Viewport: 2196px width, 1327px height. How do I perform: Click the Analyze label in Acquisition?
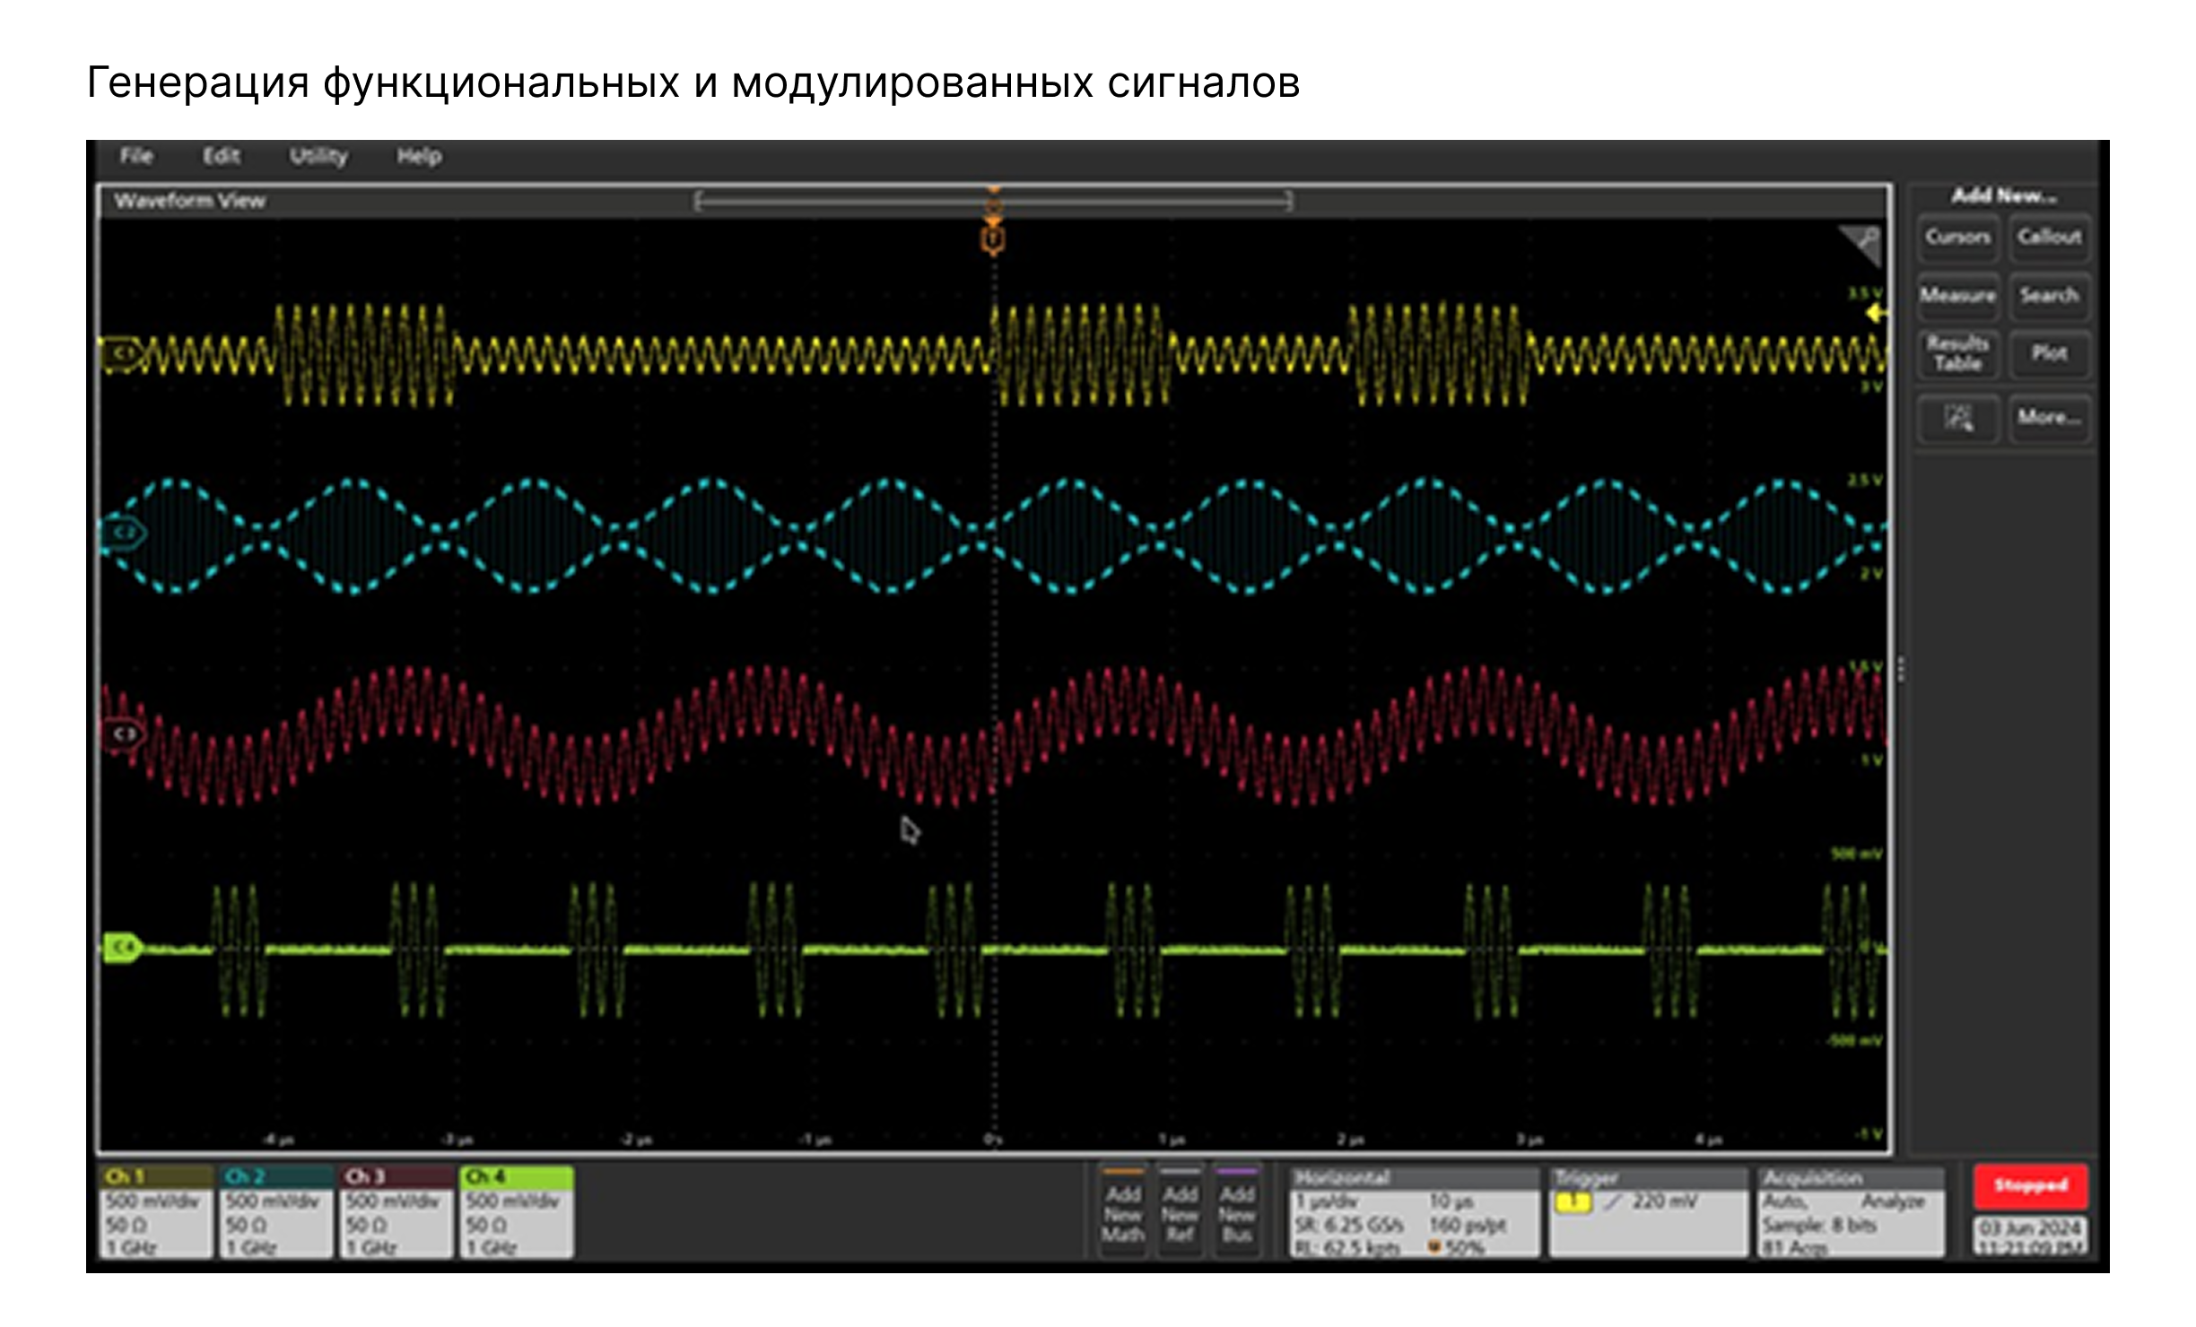coord(1893,1201)
